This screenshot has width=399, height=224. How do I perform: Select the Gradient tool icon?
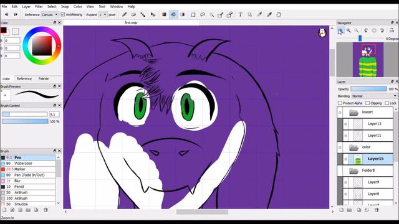(x=183, y=14)
